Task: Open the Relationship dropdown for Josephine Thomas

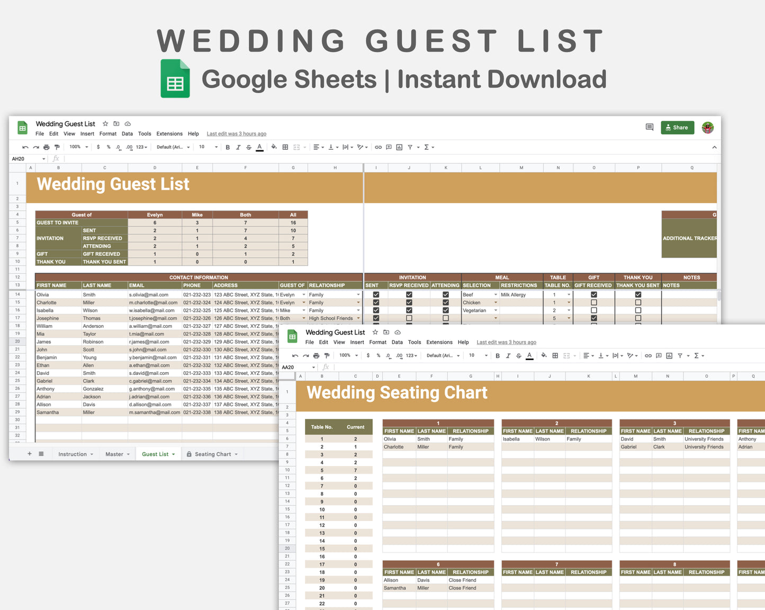Action: tap(358, 318)
